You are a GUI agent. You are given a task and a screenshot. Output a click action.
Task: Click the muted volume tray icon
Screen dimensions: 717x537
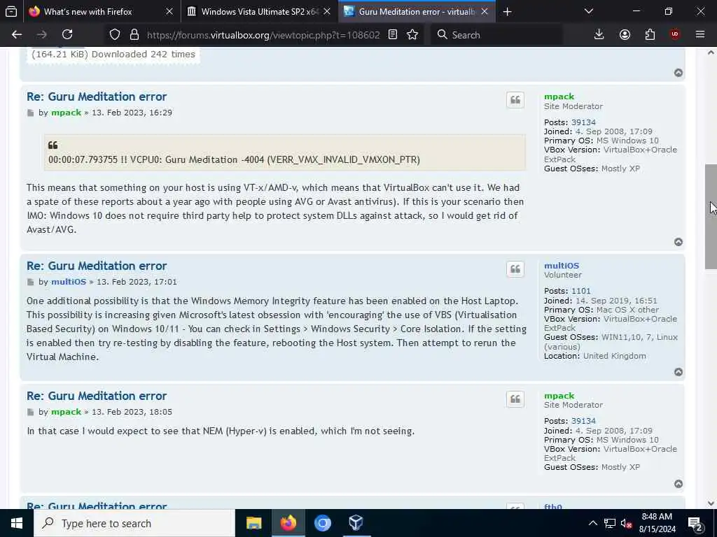click(627, 524)
